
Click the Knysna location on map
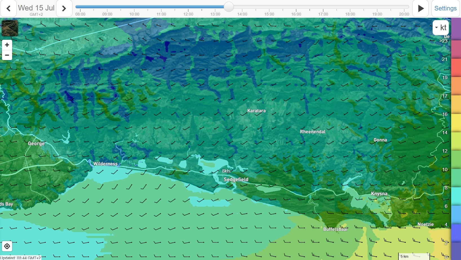[379, 194]
